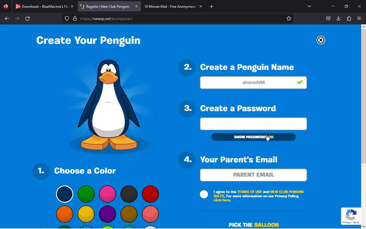366x229 pixels.
Task: Select the black penguin color
Action: (129, 194)
